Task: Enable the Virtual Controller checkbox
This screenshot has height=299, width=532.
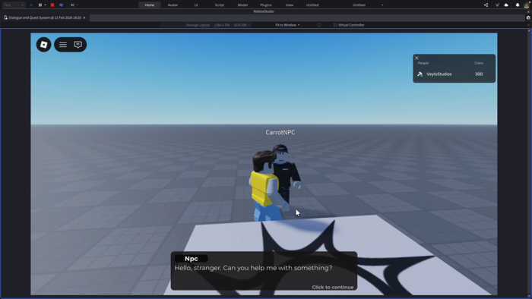Action: click(335, 25)
